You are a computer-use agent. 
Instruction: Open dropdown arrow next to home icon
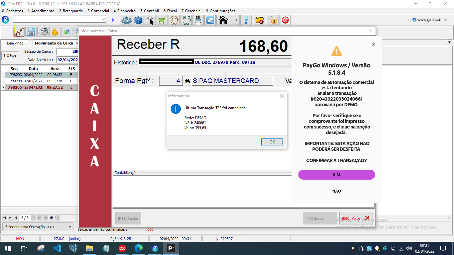coord(236,20)
